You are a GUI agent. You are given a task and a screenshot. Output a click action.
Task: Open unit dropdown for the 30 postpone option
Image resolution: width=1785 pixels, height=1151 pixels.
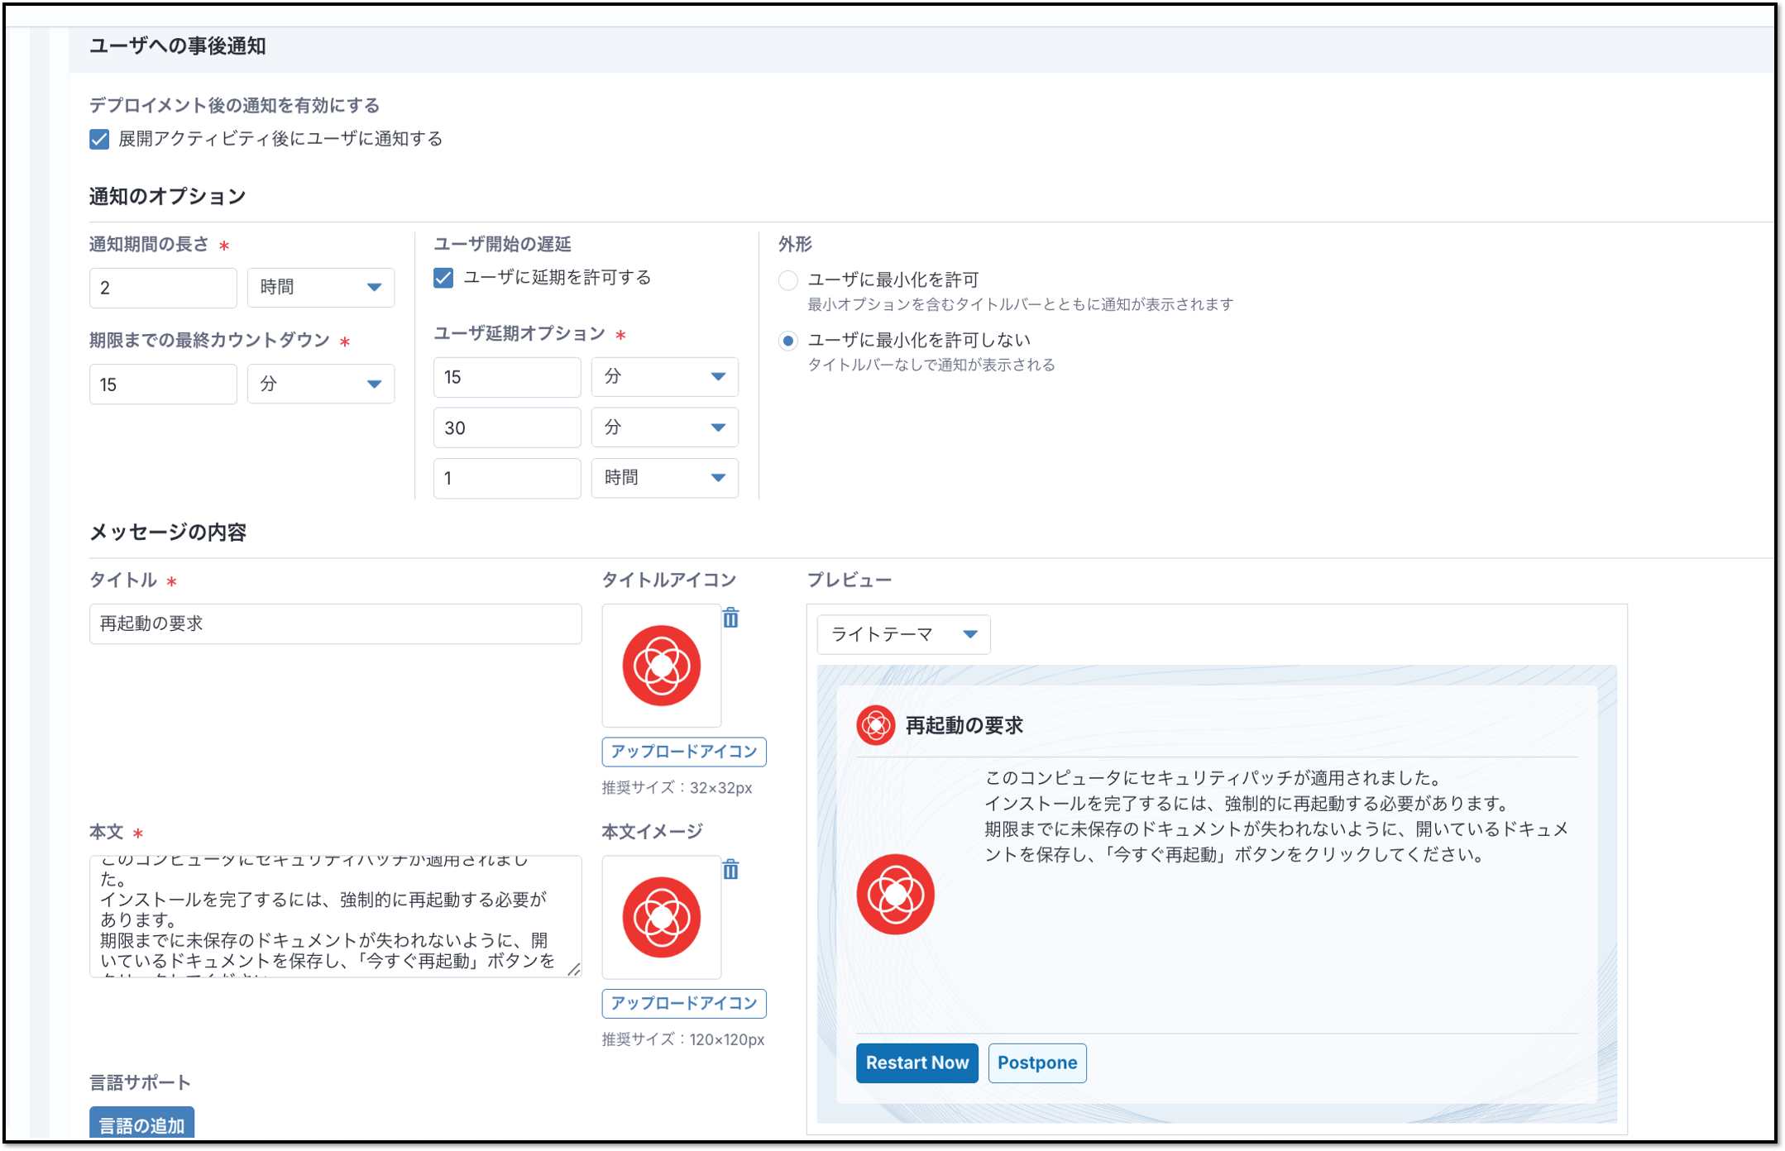click(664, 427)
